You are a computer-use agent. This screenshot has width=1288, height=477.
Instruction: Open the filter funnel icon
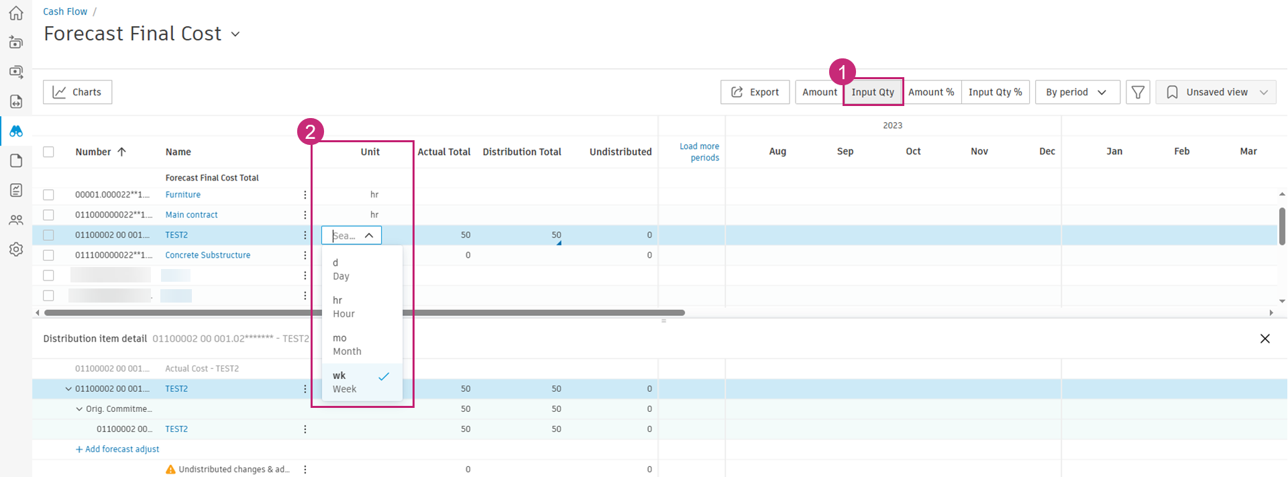coord(1138,92)
